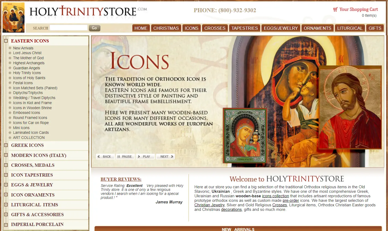Advance slideshow with the Next button
The image size is (388, 231).
pyautogui.click(x=165, y=156)
